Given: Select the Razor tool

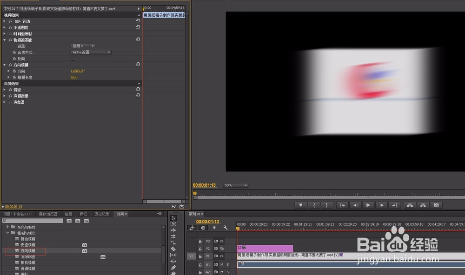Looking at the screenshot, I should (x=173, y=249).
